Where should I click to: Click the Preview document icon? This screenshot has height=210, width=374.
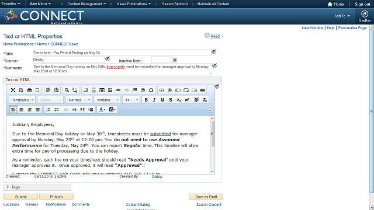click(21, 90)
